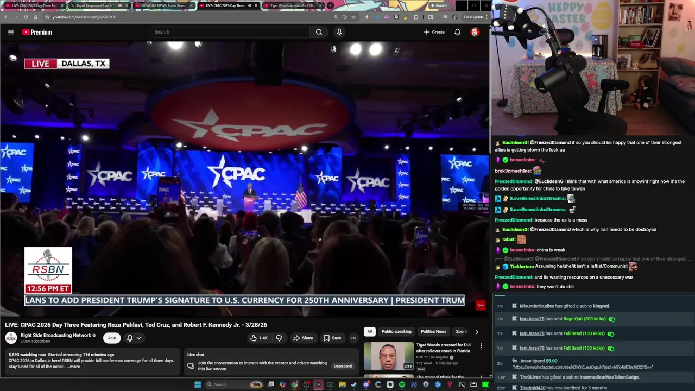Open the Tiger Woods video thumbnail
This screenshot has width=695, height=391.
click(x=389, y=356)
